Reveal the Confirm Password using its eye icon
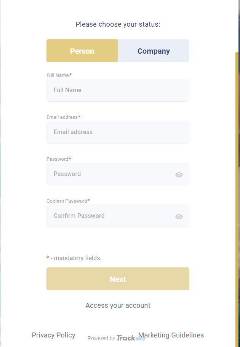This screenshot has height=347, width=240. coord(179,216)
